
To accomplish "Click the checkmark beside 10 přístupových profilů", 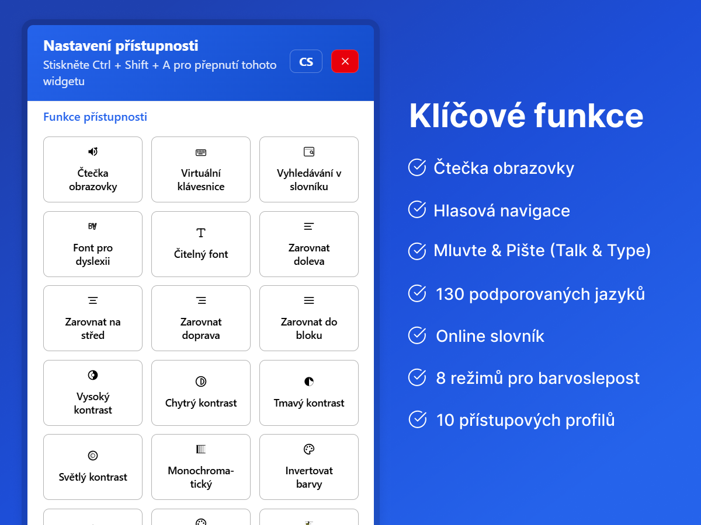I will [417, 419].
